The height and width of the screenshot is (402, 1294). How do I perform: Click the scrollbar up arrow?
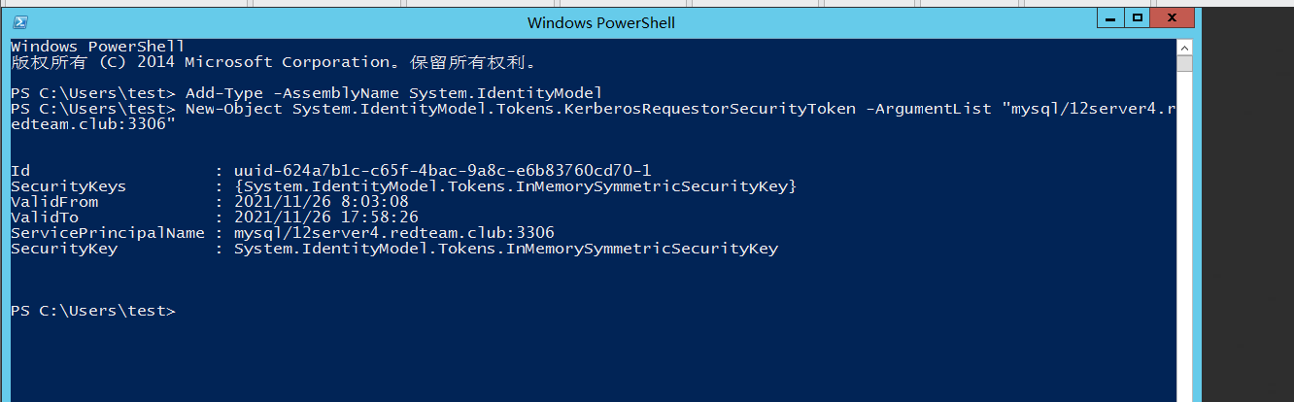pos(1183,47)
